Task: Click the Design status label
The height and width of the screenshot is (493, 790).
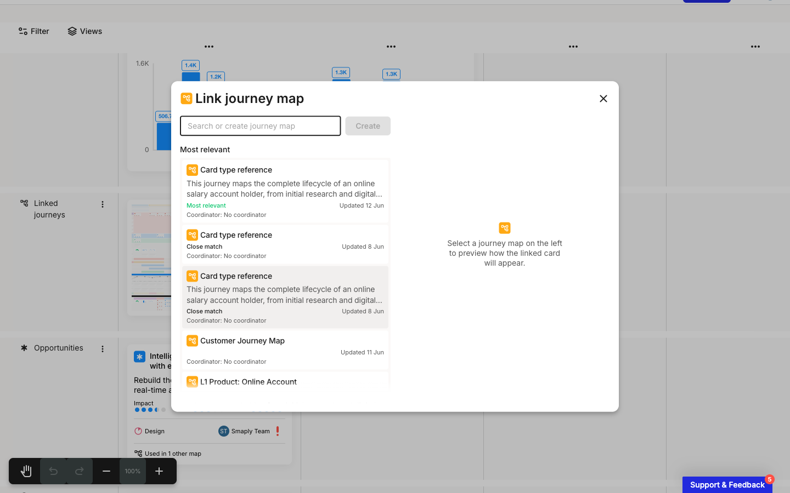Action: pos(155,431)
